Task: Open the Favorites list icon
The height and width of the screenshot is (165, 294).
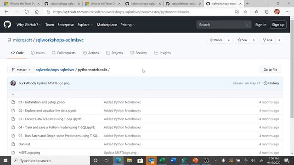Action: click(256, 12)
